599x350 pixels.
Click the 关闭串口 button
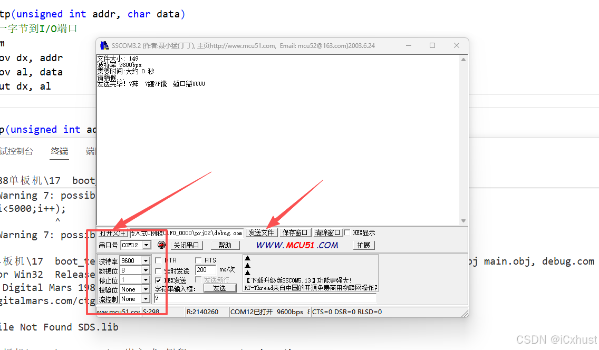coord(186,245)
